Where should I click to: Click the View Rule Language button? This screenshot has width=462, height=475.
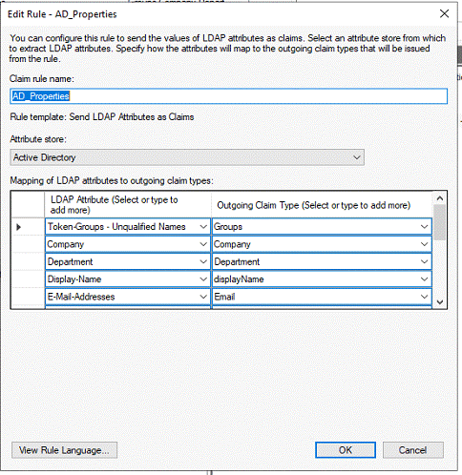[x=64, y=450]
